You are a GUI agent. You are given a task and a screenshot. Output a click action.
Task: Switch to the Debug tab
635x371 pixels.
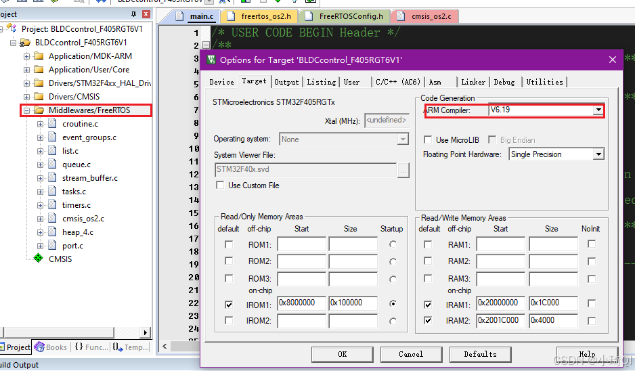tap(504, 82)
